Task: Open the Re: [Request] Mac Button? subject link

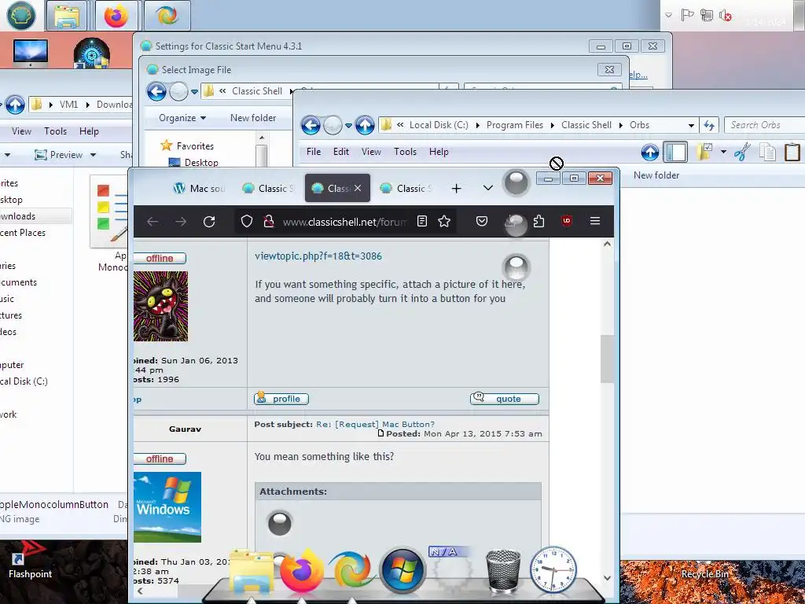Action: [x=375, y=424]
